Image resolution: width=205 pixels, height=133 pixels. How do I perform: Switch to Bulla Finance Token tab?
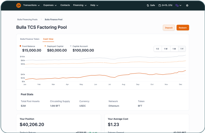coord(30,39)
